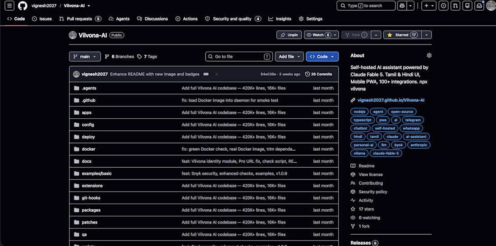Open View license link
The image size is (496, 246).
pos(370,174)
